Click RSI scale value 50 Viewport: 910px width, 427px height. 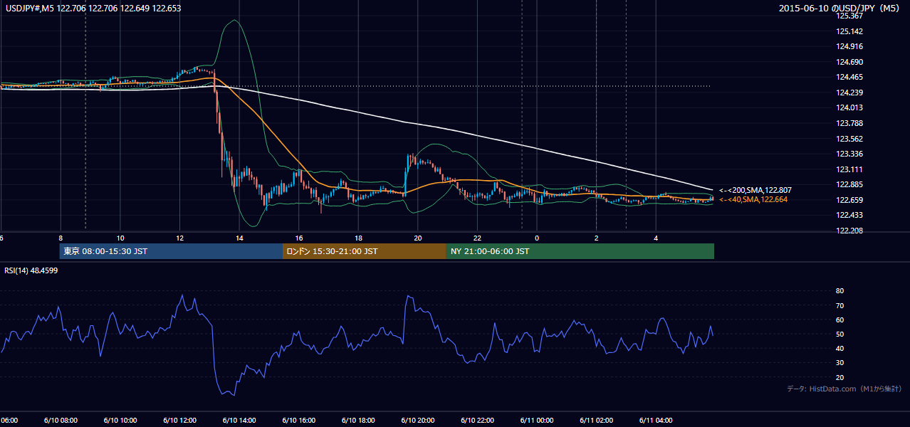coord(840,334)
